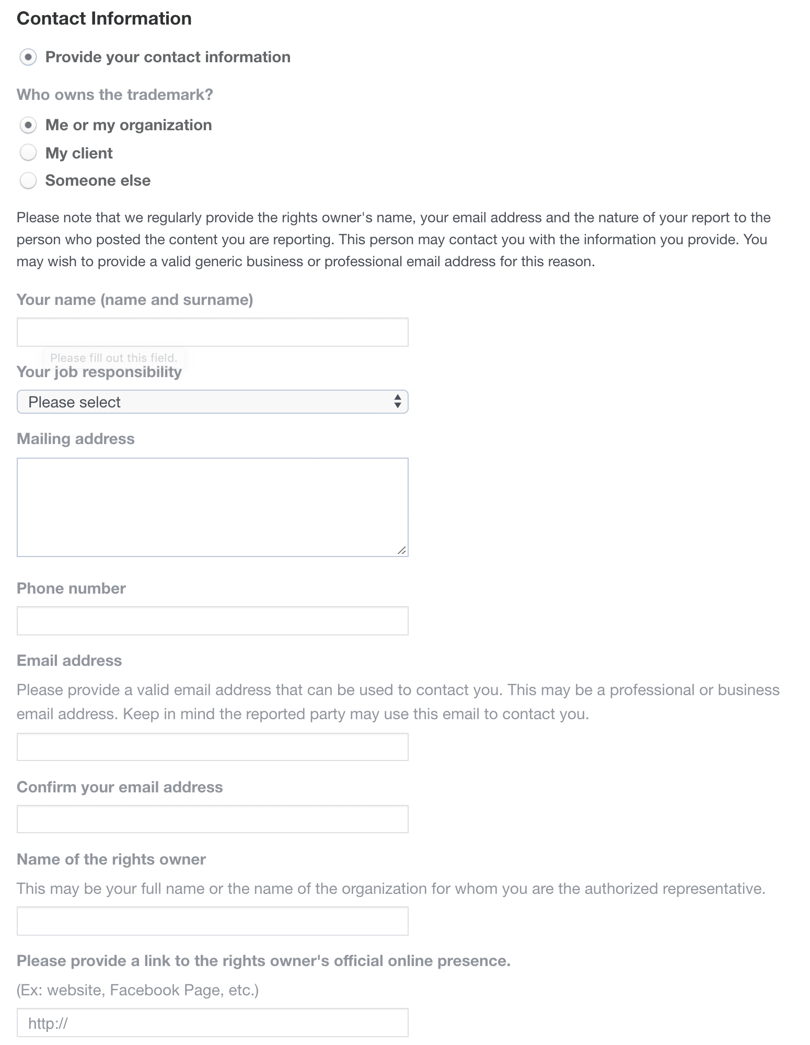This screenshot has height=1045, width=810.
Task: Select the 'My client' radio button
Action: coord(28,153)
